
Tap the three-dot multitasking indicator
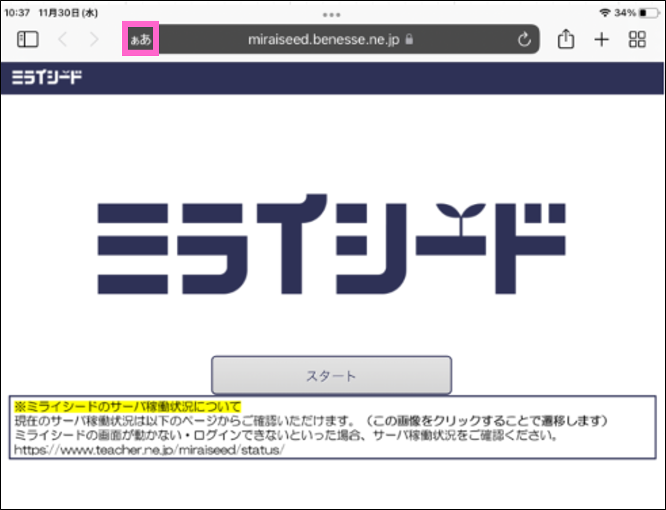coord(332,15)
